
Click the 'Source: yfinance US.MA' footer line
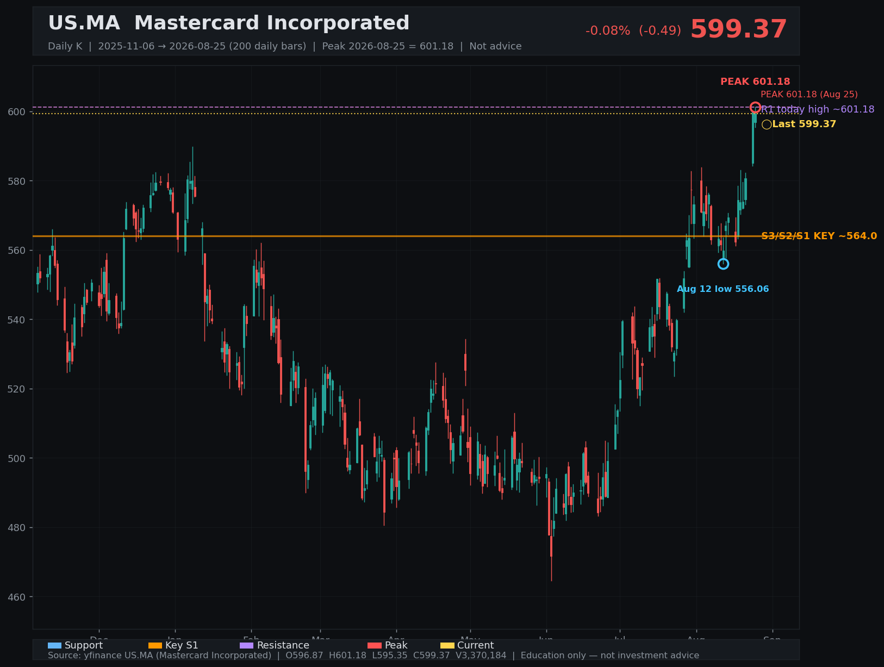click(373, 656)
